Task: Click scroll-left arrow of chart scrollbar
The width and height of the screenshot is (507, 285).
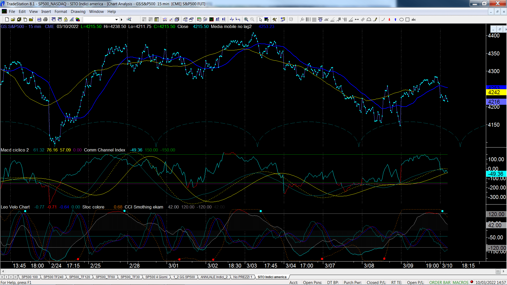Action: coord(3,272)
